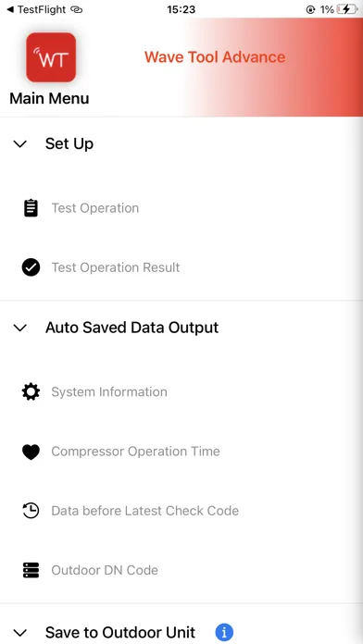Click the server stack icon for Outdoor DN Code
The height and width of the screenshot is (644, 363).
click(x=31, y=571)
